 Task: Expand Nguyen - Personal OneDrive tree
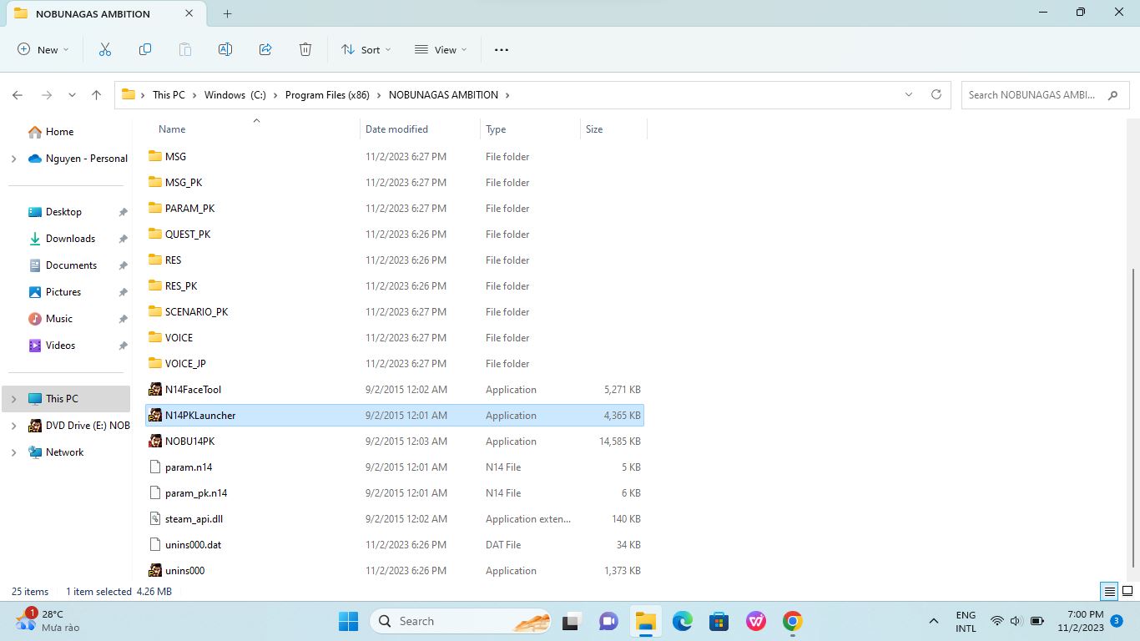pos(13,159)
